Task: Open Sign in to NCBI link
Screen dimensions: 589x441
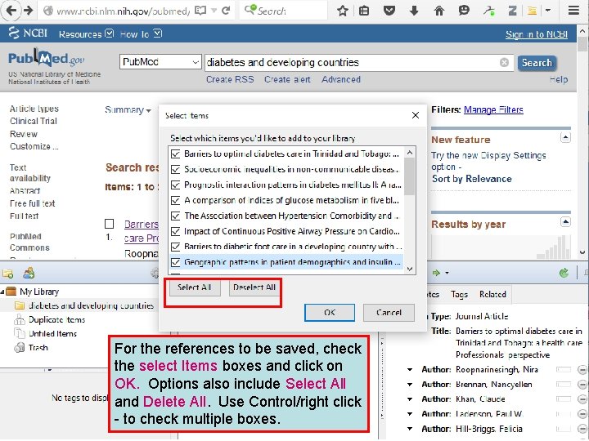Action: 537,34
